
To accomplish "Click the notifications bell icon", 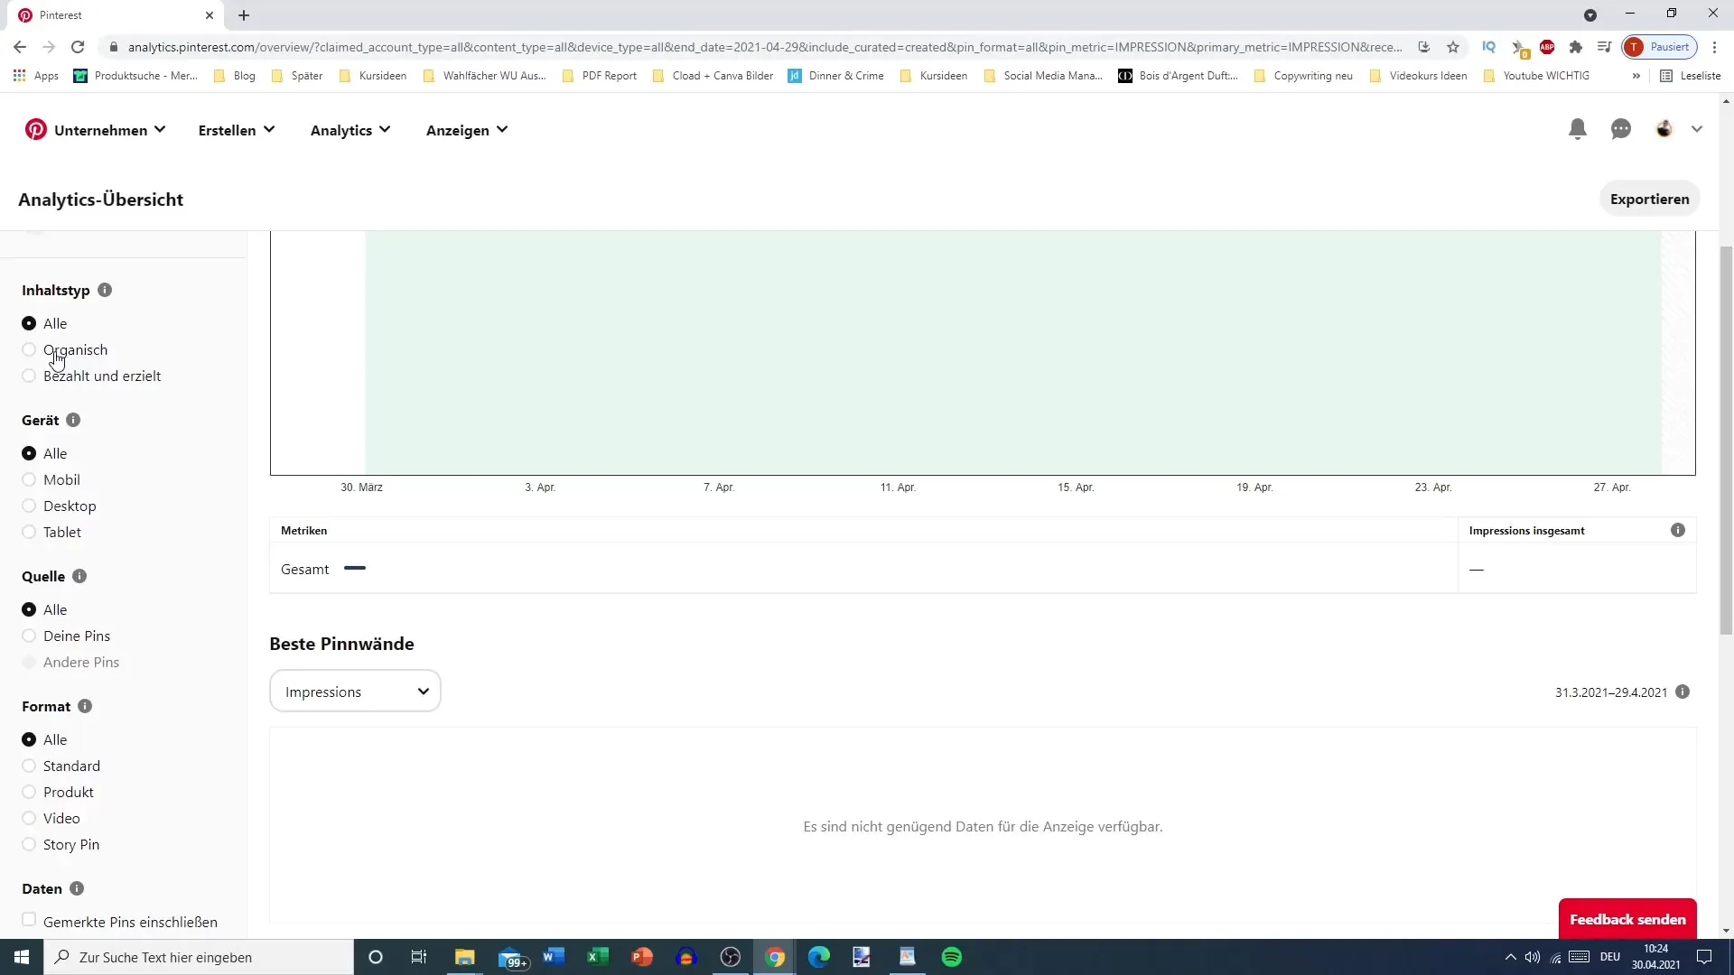I will click(x=1580, y=128).
